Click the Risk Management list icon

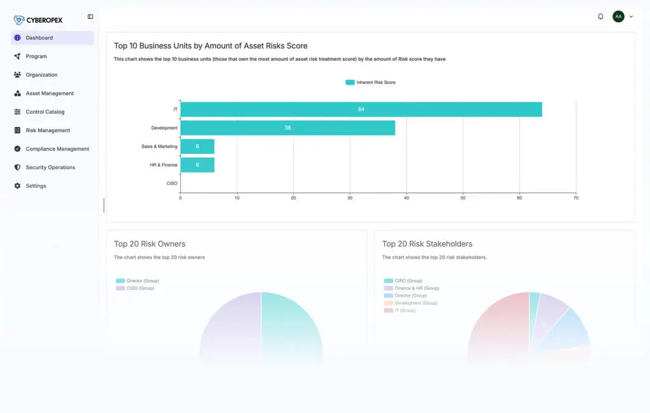click(x=17, y=130)
